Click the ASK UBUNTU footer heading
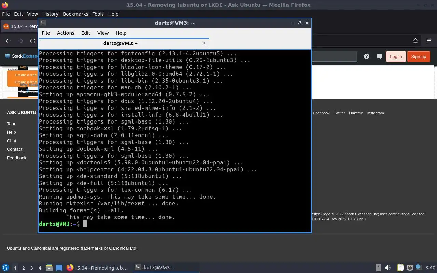The image size is (437, 273). coord(21,112)
